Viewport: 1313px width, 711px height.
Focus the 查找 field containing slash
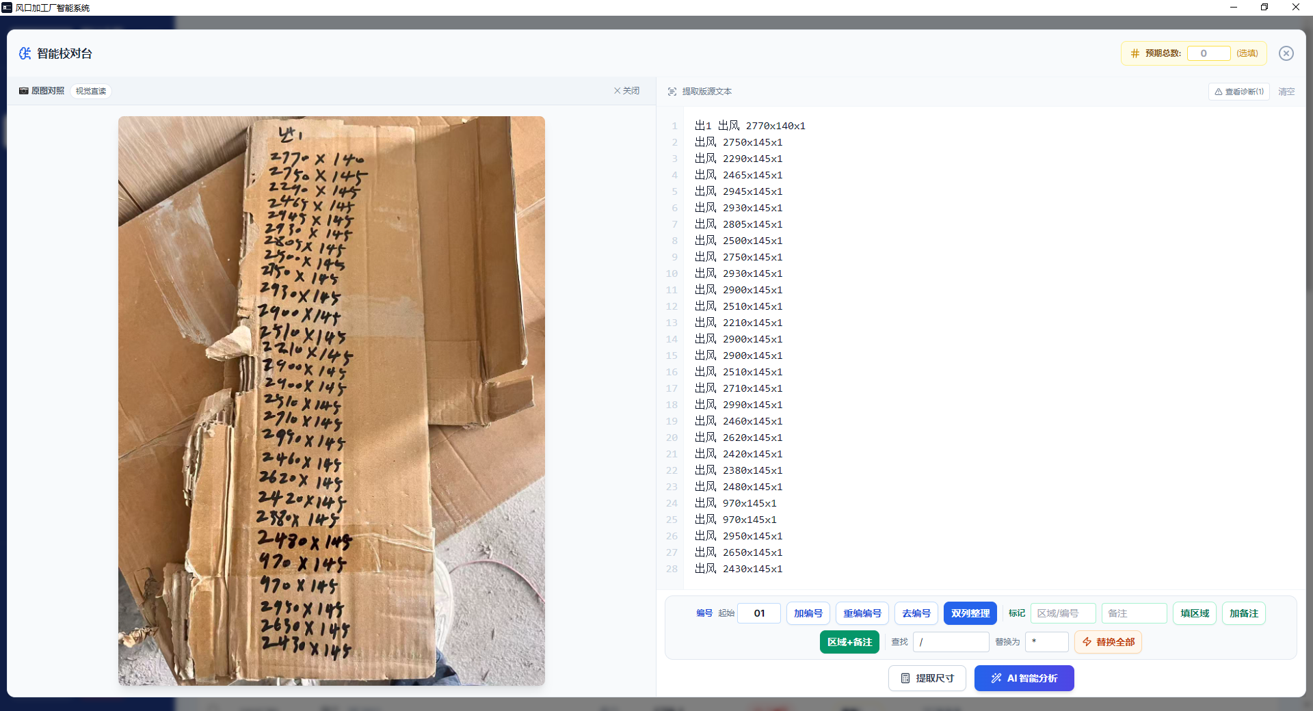click(951, 642)
